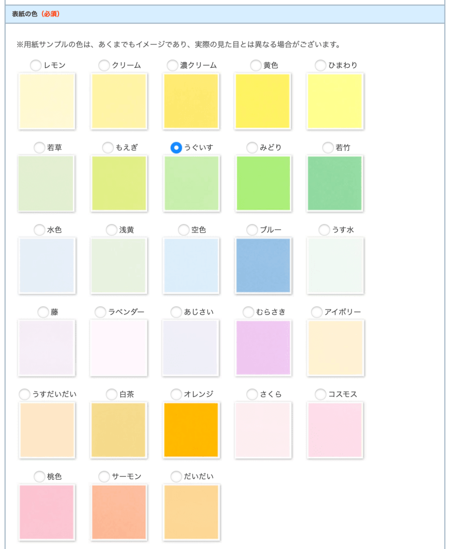Viewport: 449px width, 549px height.
Task: Pick the オレンジ radio option
Action: click(176, 394)
